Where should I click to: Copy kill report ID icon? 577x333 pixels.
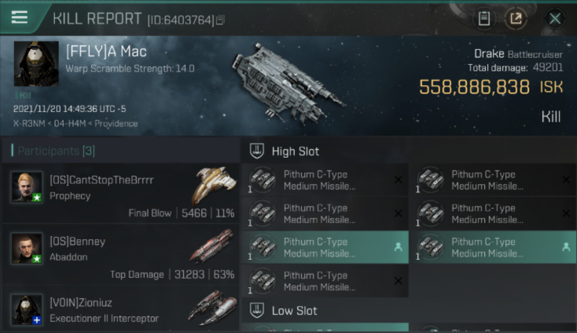(x=220, y=20)
